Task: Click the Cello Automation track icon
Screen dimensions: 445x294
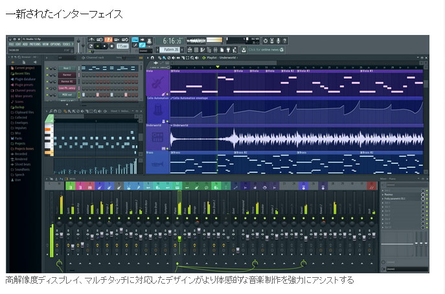Action: coord(157,109)
